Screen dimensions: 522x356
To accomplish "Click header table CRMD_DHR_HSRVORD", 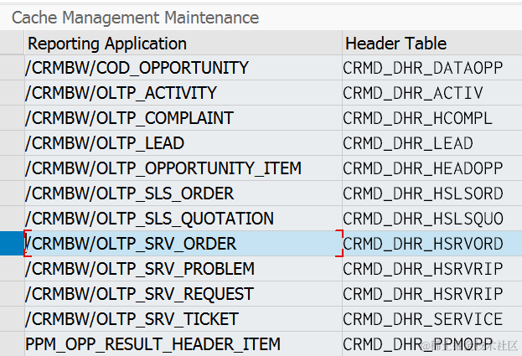I will (x=432, y=244).
